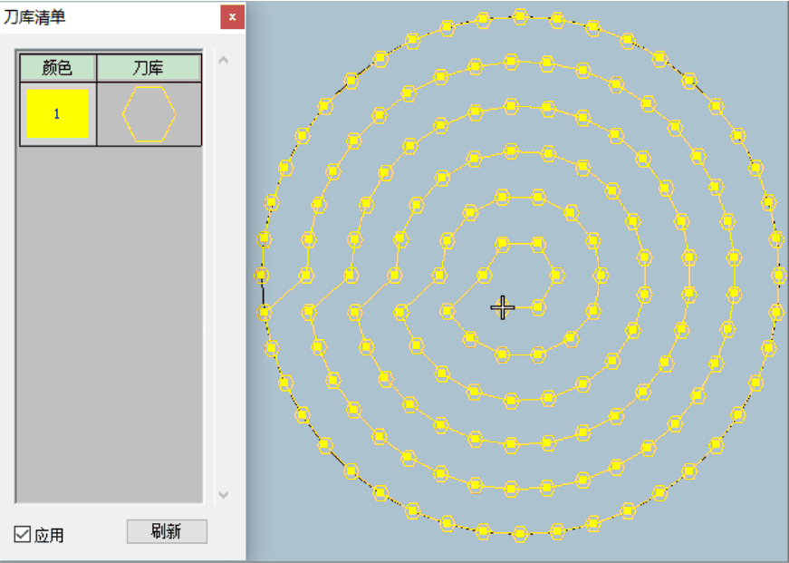Click the list scrollbar down arrow

point(224,495)
